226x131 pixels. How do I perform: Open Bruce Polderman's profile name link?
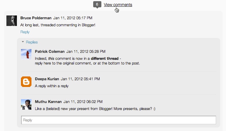click(36, 18)
